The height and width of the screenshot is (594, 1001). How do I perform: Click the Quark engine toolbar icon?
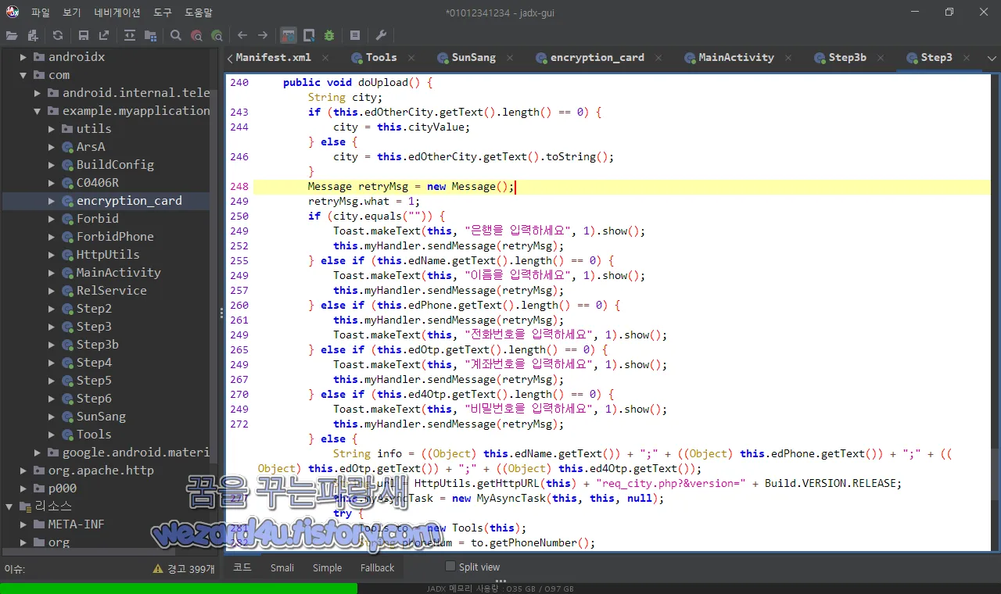tap(309, 35)
